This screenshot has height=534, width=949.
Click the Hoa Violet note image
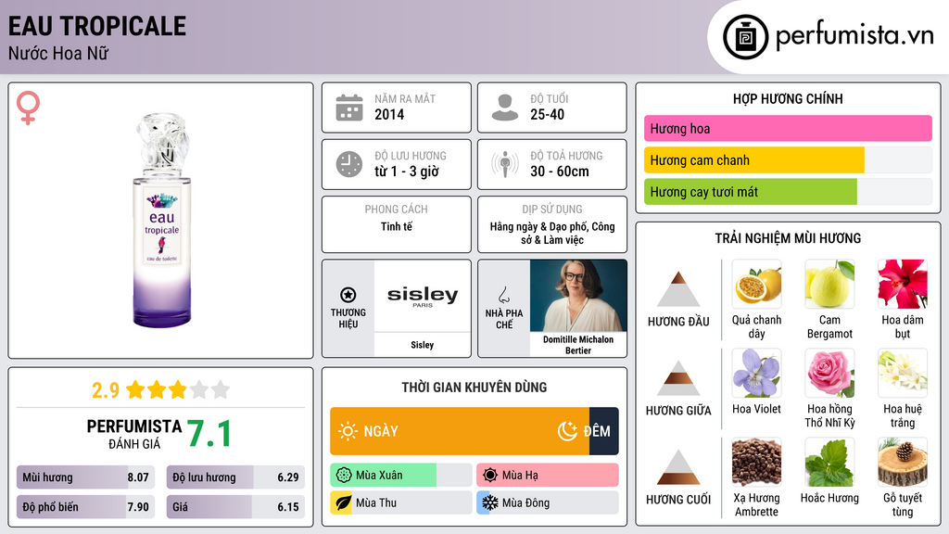[756, 373]
